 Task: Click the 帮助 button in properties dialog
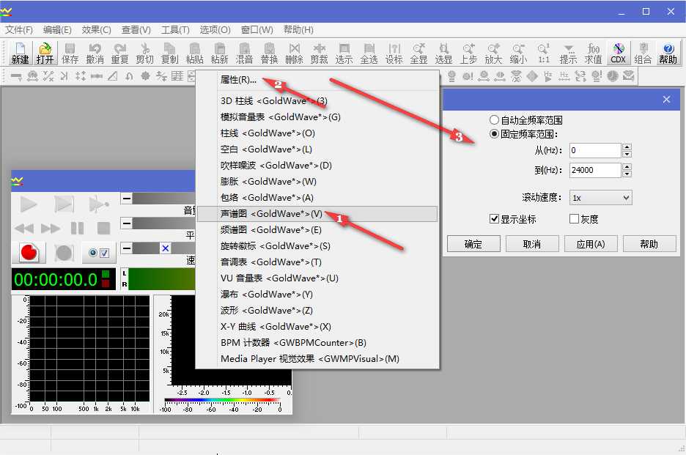coord(649,244)
